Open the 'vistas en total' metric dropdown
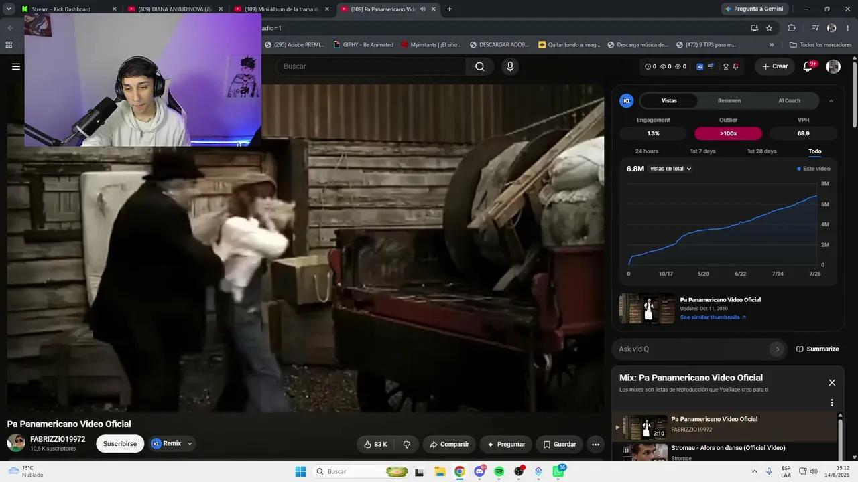Screen dimensions: 858x482 pyautogui.click(x=671, y=169)
